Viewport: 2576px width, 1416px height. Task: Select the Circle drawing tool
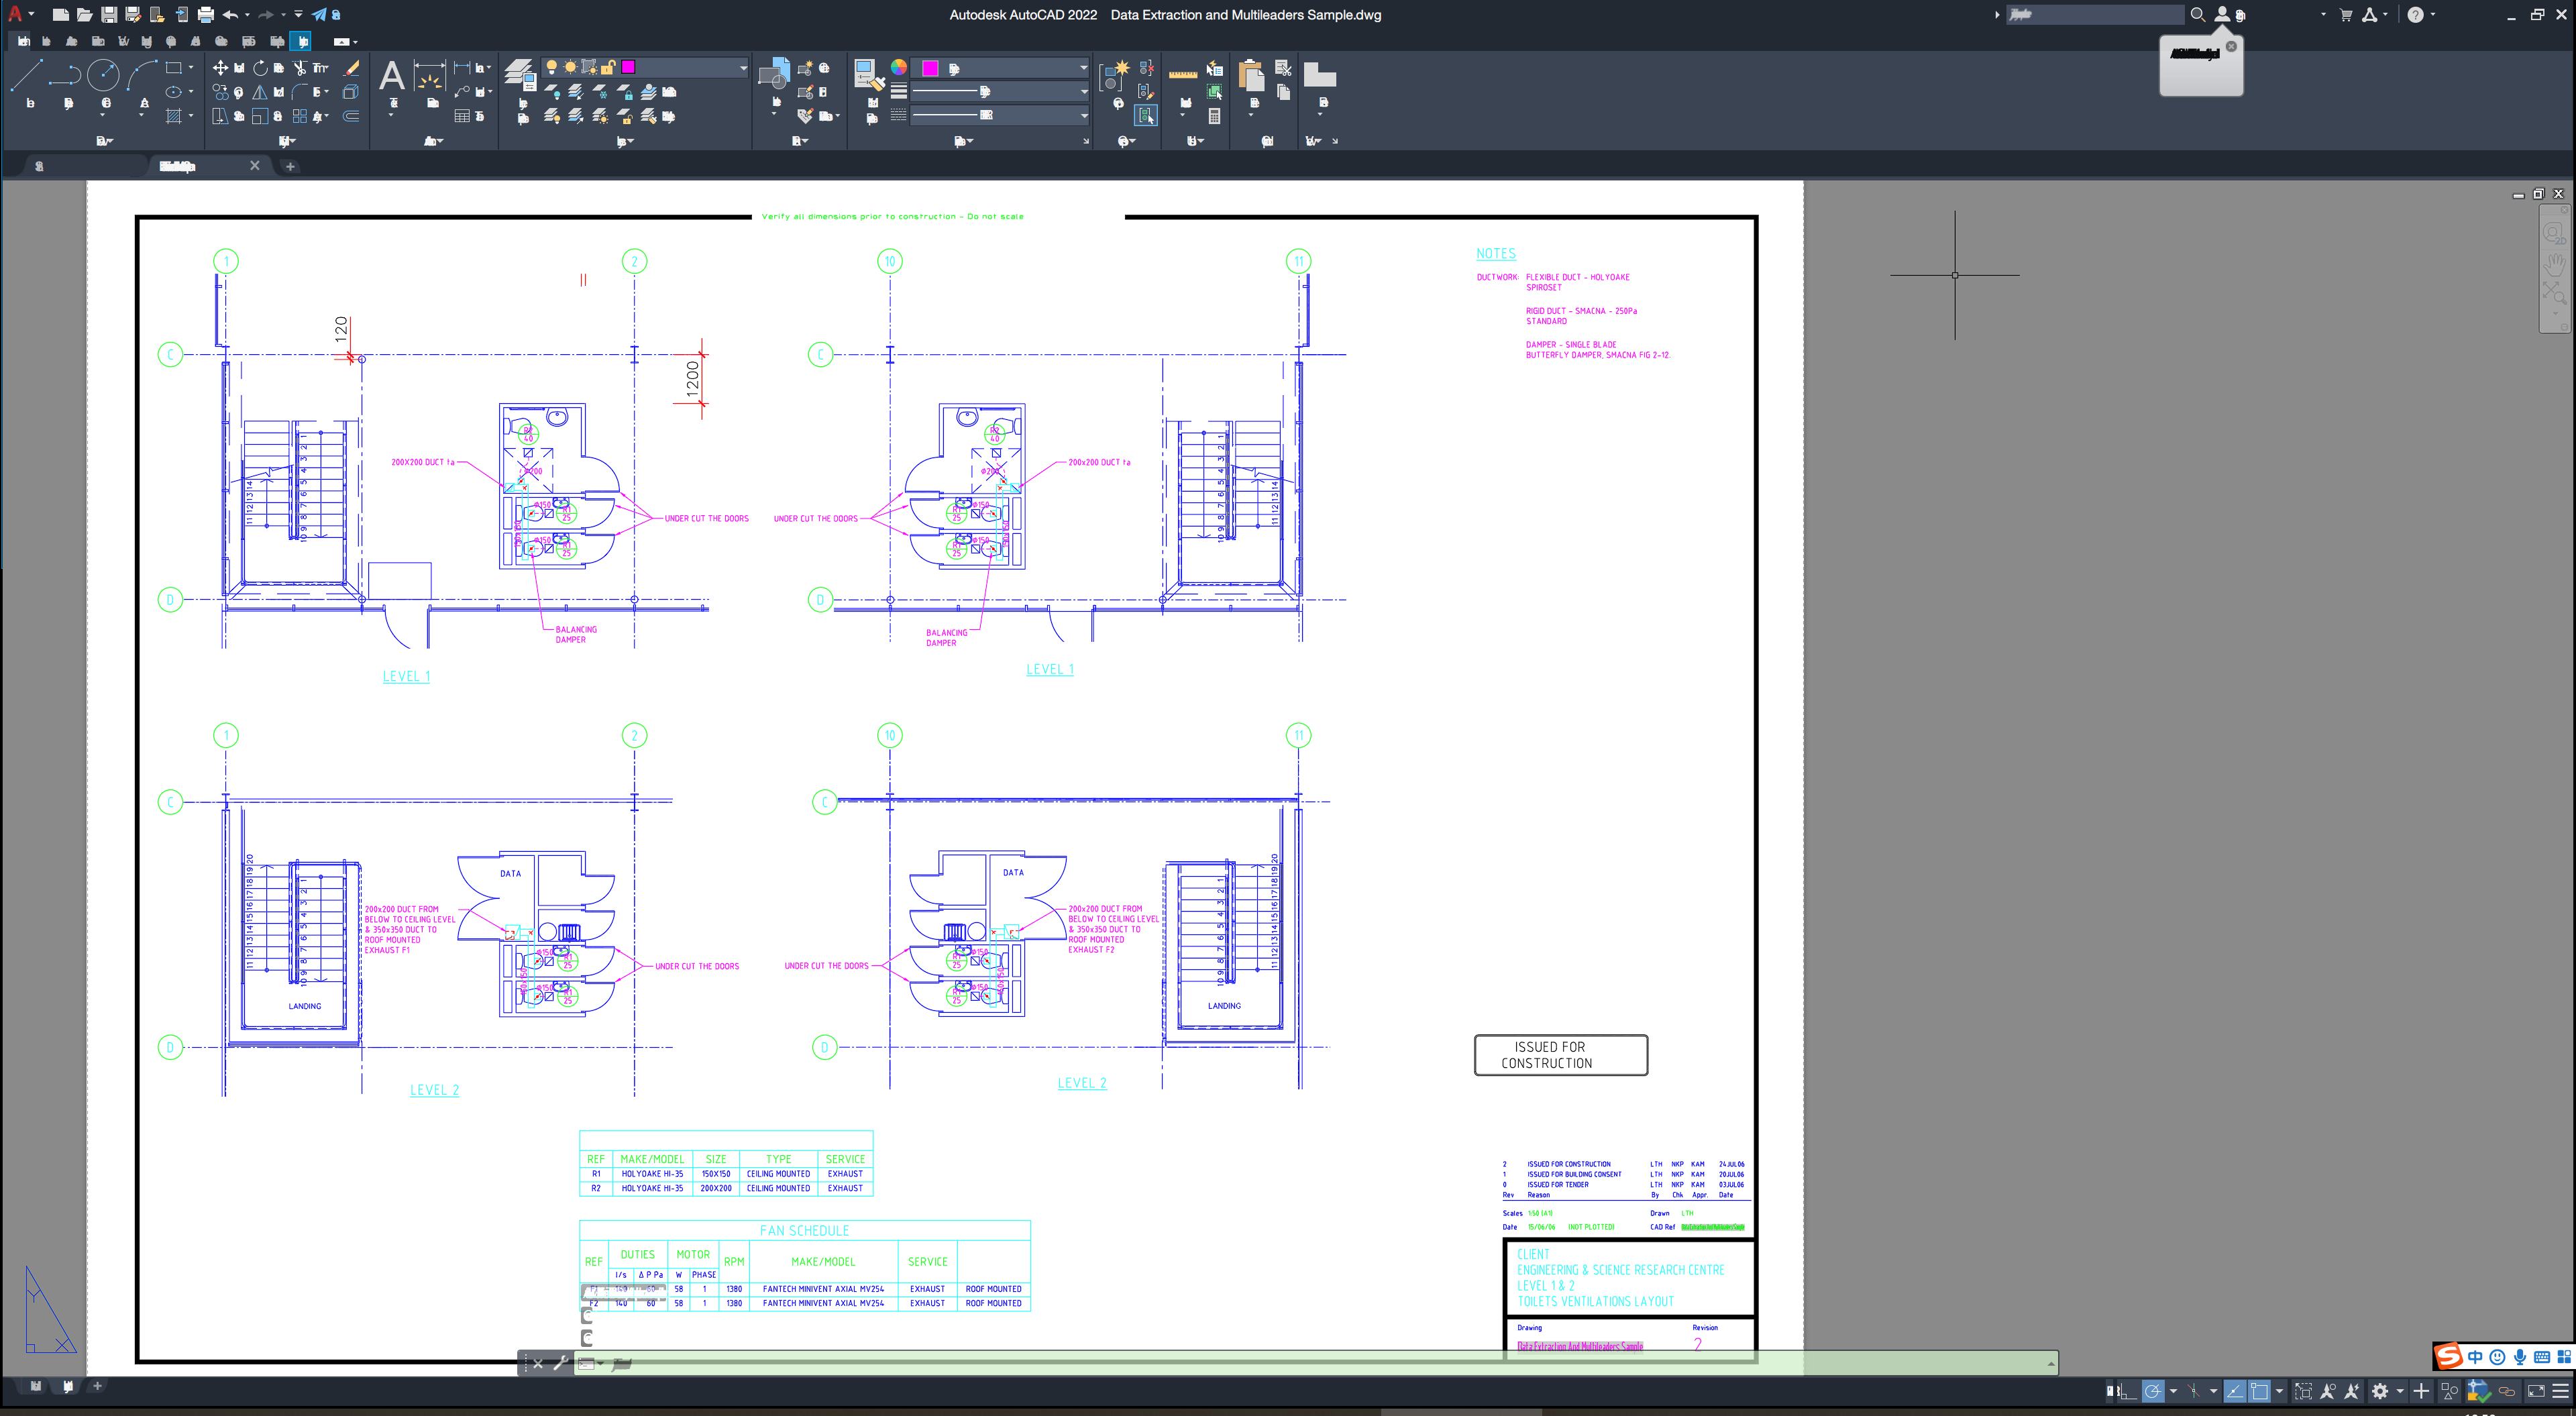click(x=103, y=74)
